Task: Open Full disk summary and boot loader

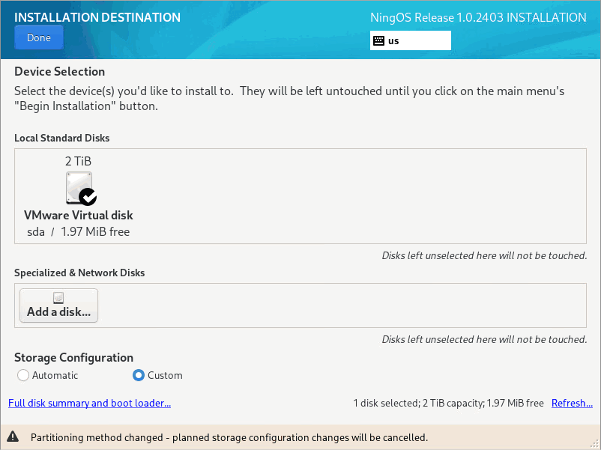Action: pos(89,404)
